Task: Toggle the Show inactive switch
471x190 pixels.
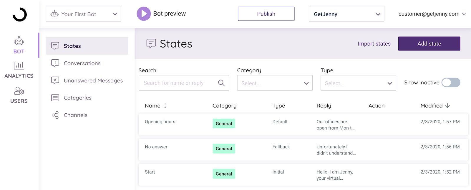Action: 451,83
